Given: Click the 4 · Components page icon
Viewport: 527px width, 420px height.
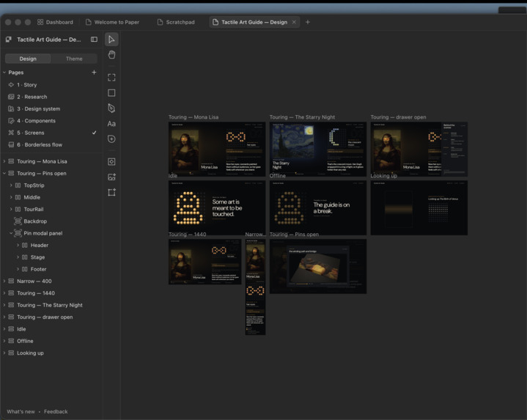Looking at the screenshot, I should pyautogui.click(x=11, y=121).
